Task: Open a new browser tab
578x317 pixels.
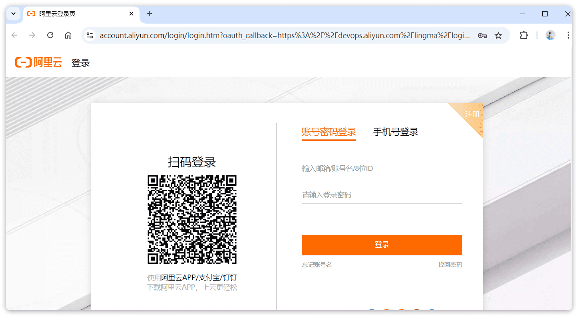Action: pyautogui.click(x=149, y=14)
